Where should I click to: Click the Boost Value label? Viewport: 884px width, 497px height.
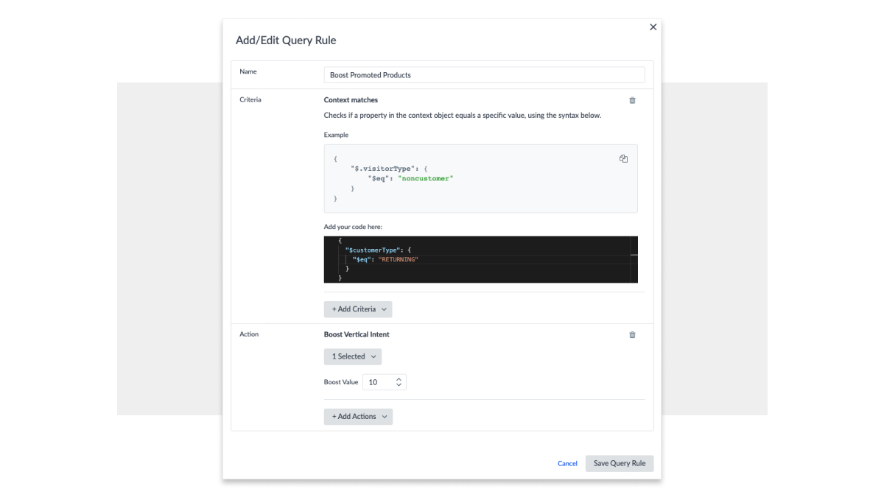pyautogui.click(x=341, y=382)
